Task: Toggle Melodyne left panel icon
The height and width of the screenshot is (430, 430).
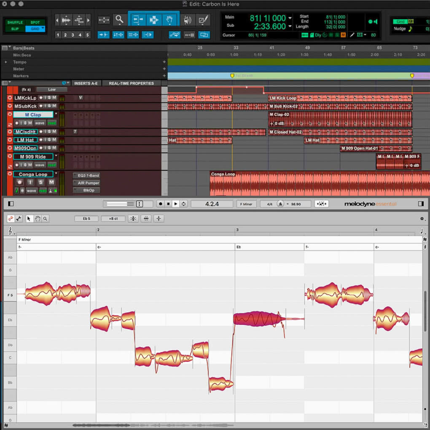Action: (11, 204)
